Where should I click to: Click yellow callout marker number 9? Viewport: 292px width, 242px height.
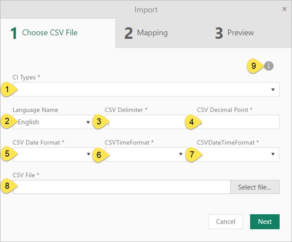254,66
